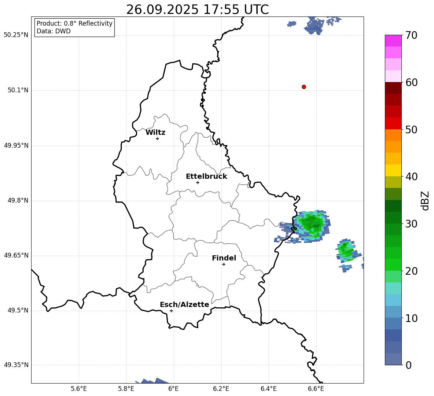
Task: Click the latitude label 50.1°N
Action: coord(18,90)
